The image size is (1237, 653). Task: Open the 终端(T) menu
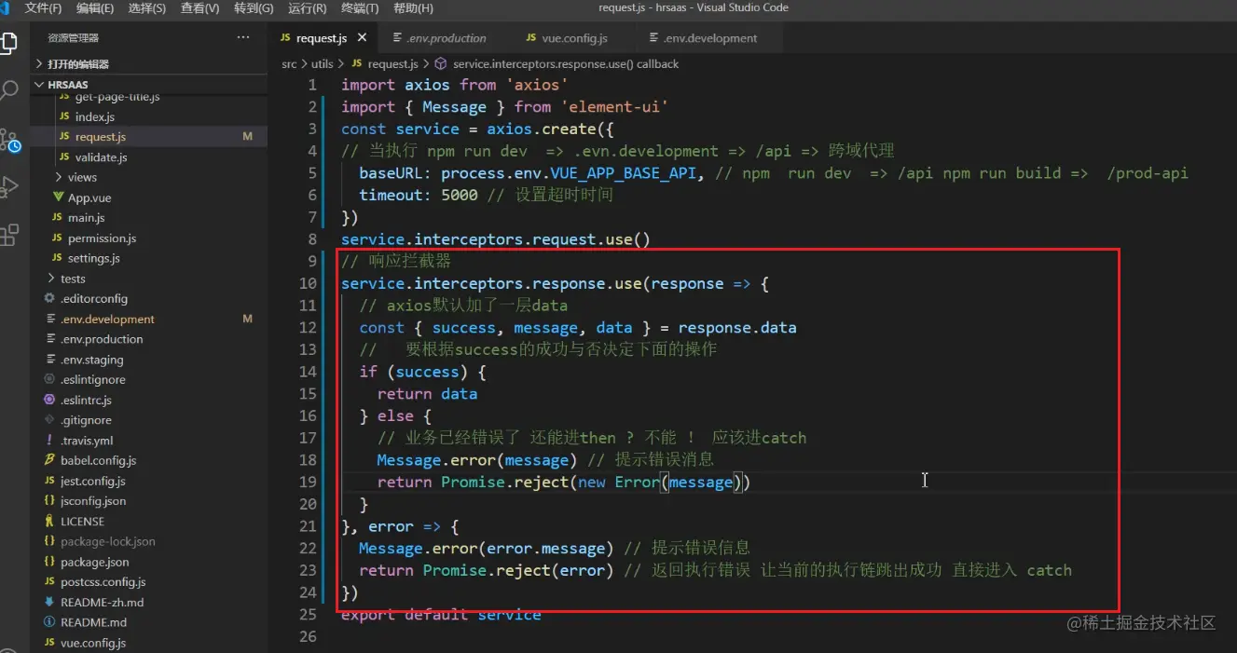tap(360, 8)
